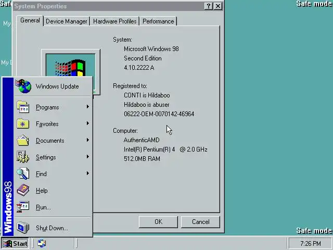Click the 'Computer:' label
Viewport: 333px width, 250px height.
[x=125, y=131]
